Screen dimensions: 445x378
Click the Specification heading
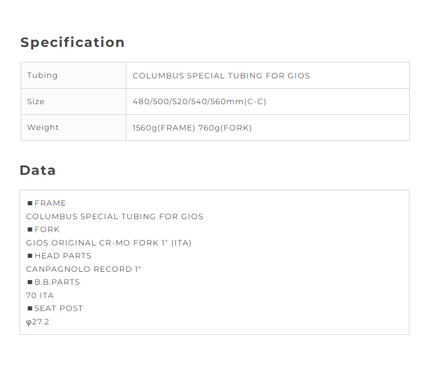72,43
